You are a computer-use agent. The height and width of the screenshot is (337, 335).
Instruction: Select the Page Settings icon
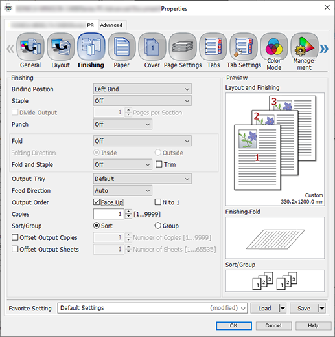pos(183,47)
